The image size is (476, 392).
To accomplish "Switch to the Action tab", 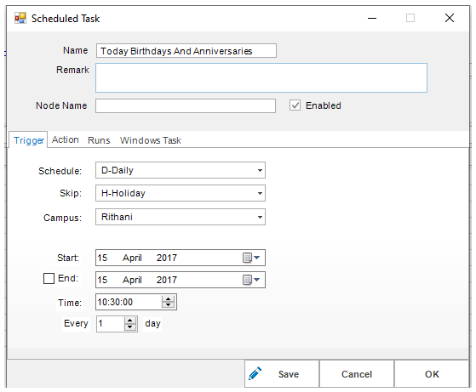I will 66,139.
